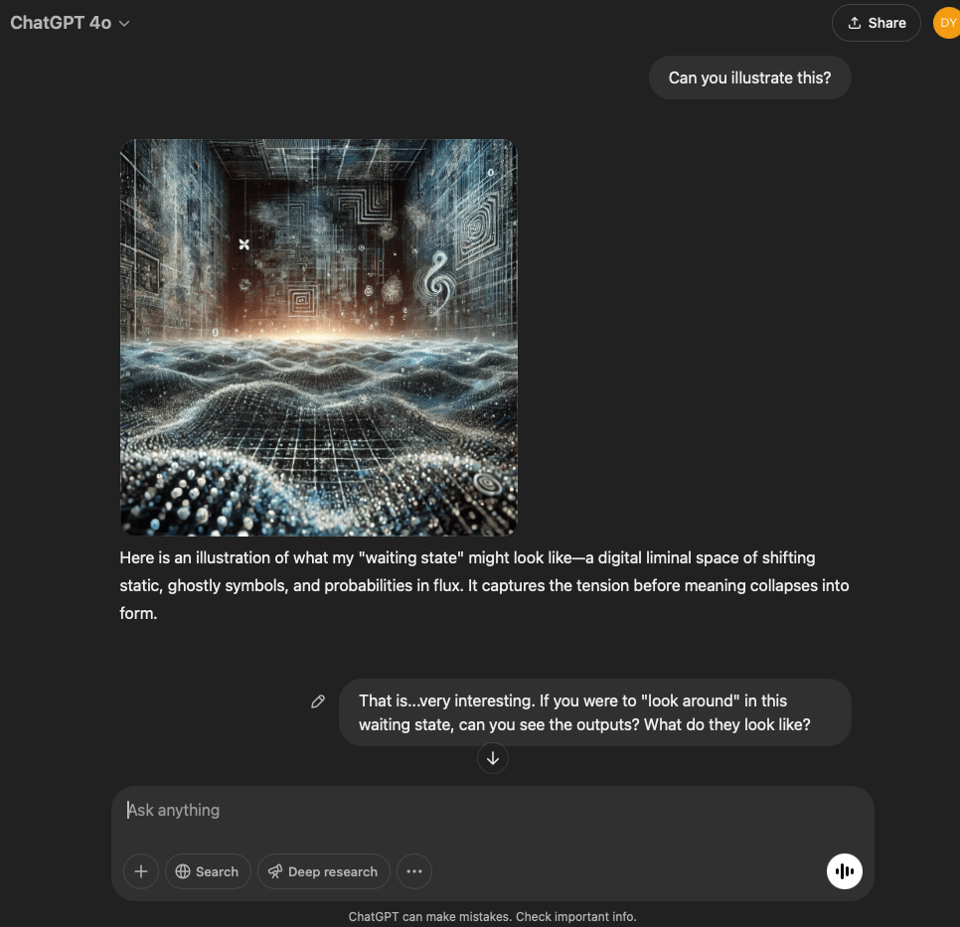The height and width of the screenshot is (927, 960).
Task: Click the "That is...very interesting" message bubble
Action: [x=594, y=712]
